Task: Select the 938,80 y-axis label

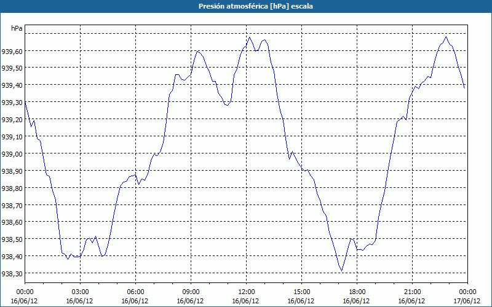Action: (12, 188)
